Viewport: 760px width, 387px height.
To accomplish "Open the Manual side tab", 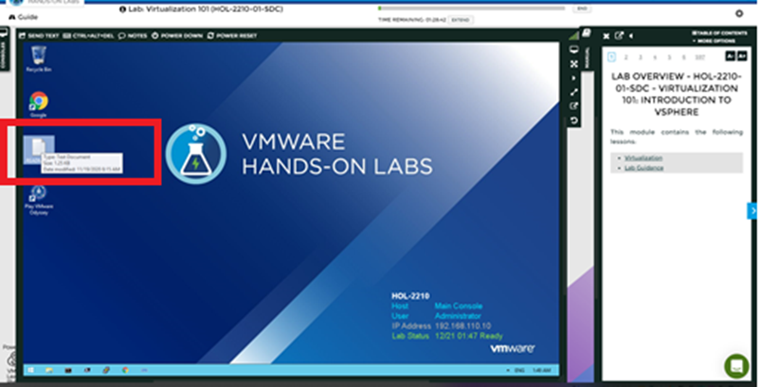I will point(587,51).
